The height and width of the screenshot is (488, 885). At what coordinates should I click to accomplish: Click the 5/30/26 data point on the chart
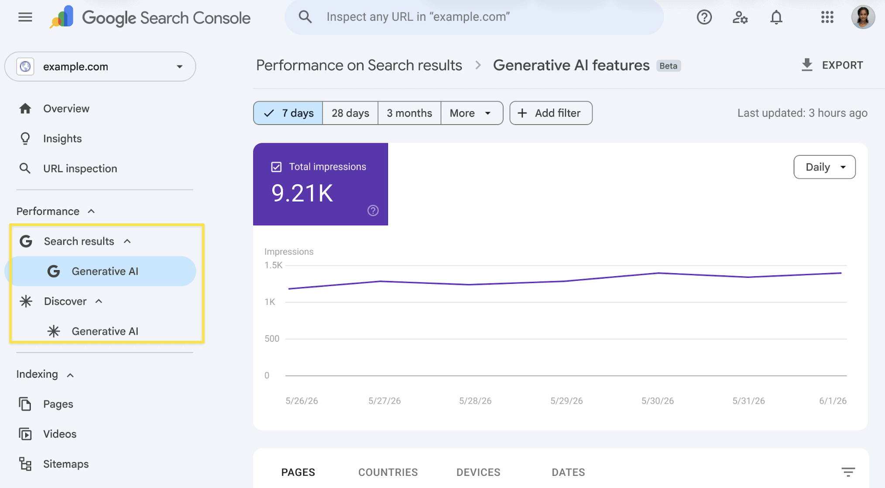point(658,273)
